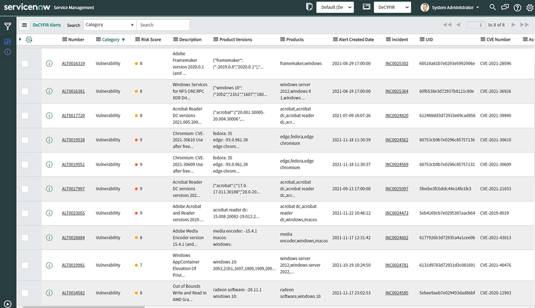
Task: Click the Help question mark icon
Action: tap(517, 7)
